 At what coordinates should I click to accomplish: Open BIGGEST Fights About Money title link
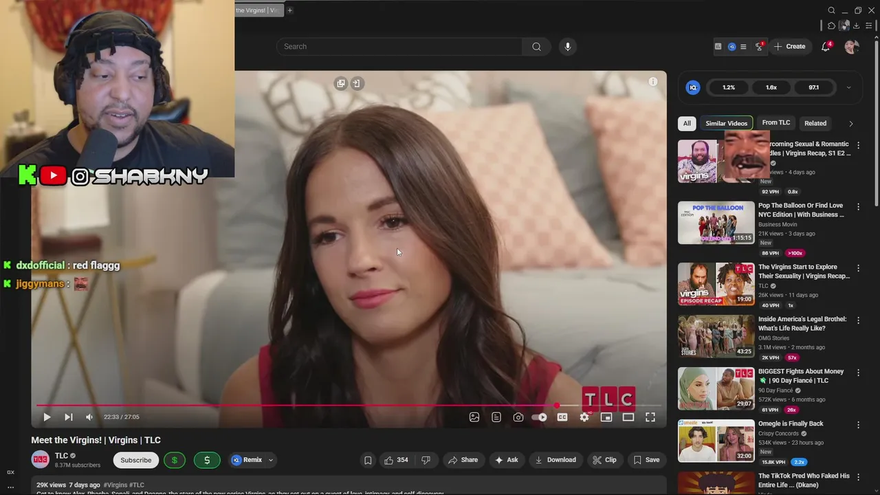(801, 376)
